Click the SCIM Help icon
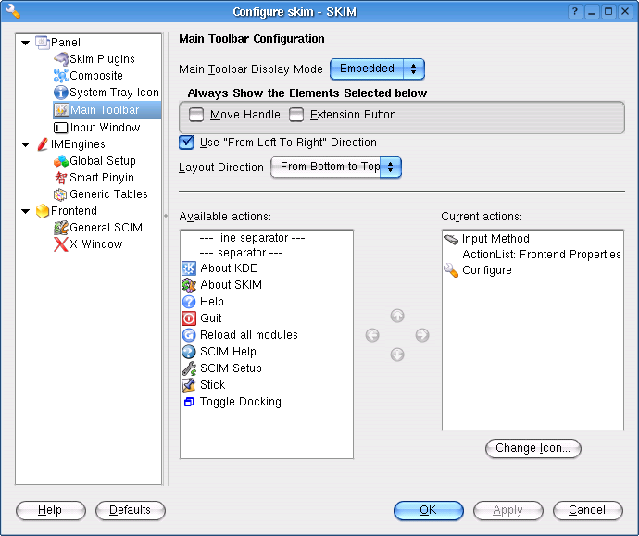 tap(189, 352)
